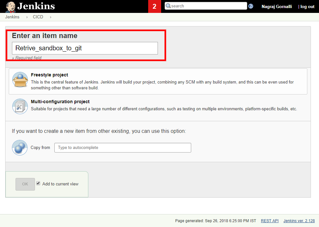
Task: Open the red notification badge showing 2
Action: 154,6
